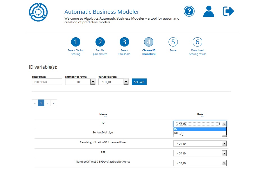The width and height of the screenshot is (257, 169).
Task: Go to next page with » button
Action: tap(54, 103)
